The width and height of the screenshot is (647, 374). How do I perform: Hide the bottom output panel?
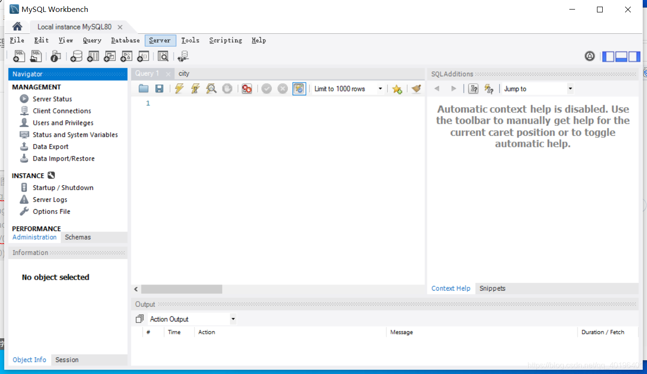tap(621, 57)
